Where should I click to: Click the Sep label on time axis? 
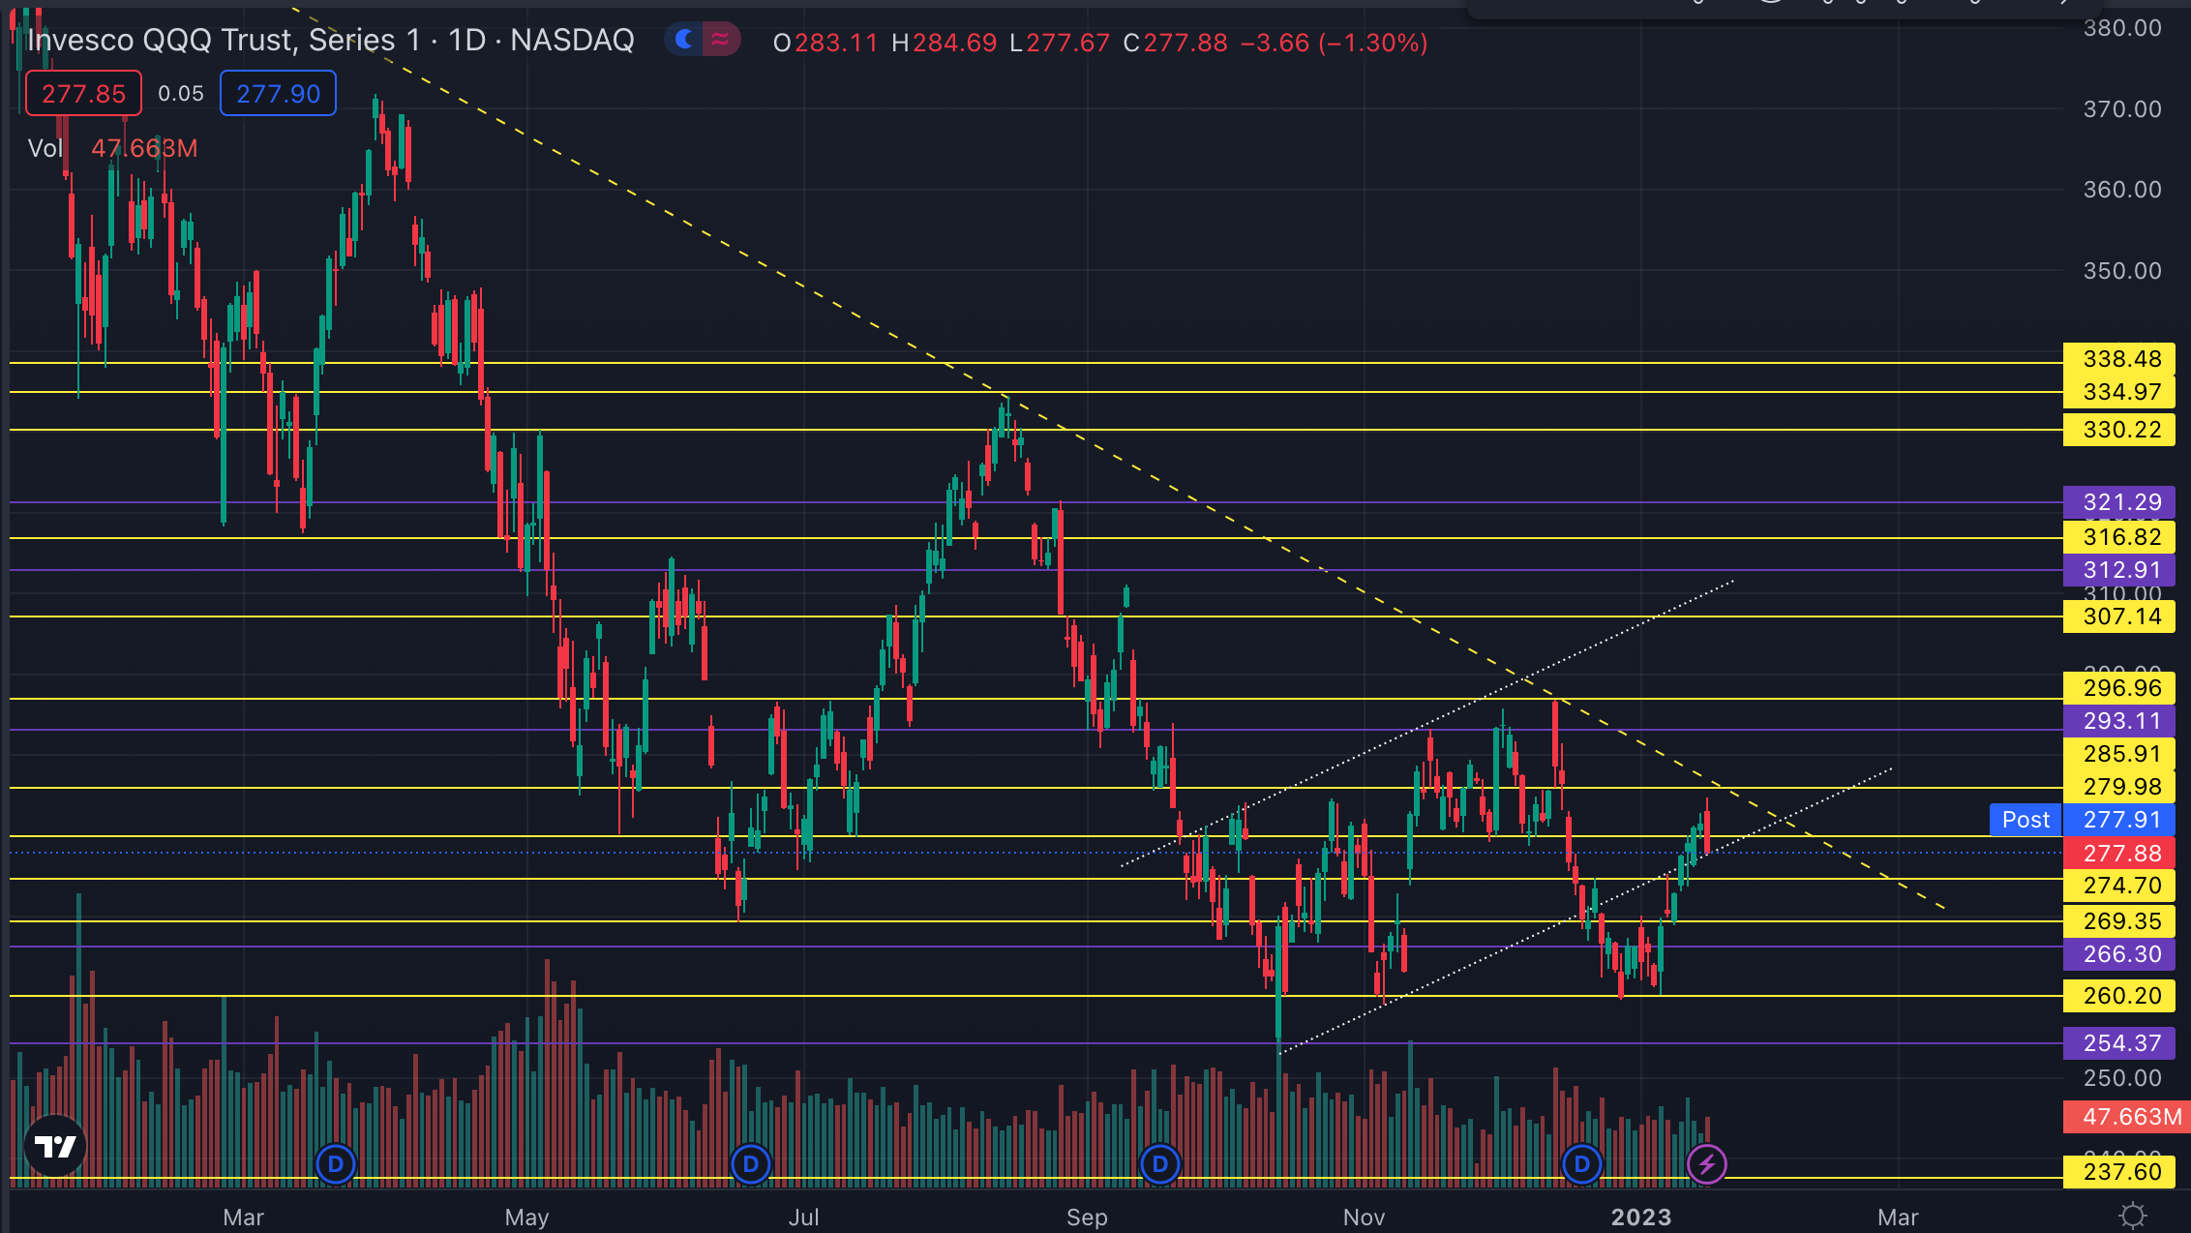[1087, 1217]
